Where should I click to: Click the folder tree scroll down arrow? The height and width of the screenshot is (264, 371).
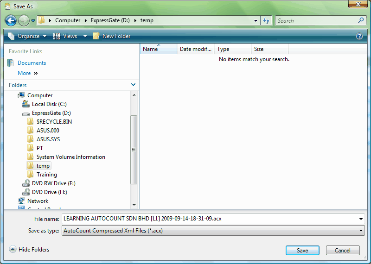(134, 205)
